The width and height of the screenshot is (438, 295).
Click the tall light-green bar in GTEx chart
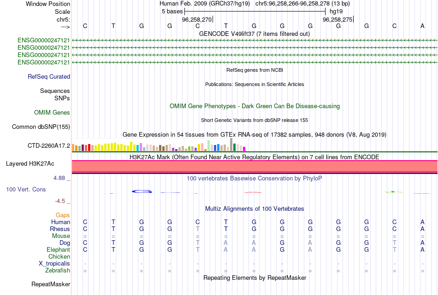click(x=209, y=146)
